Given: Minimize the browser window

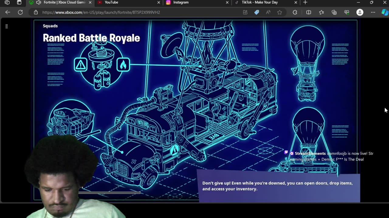Looking at the screenshot, I should [x=358, y=2].
